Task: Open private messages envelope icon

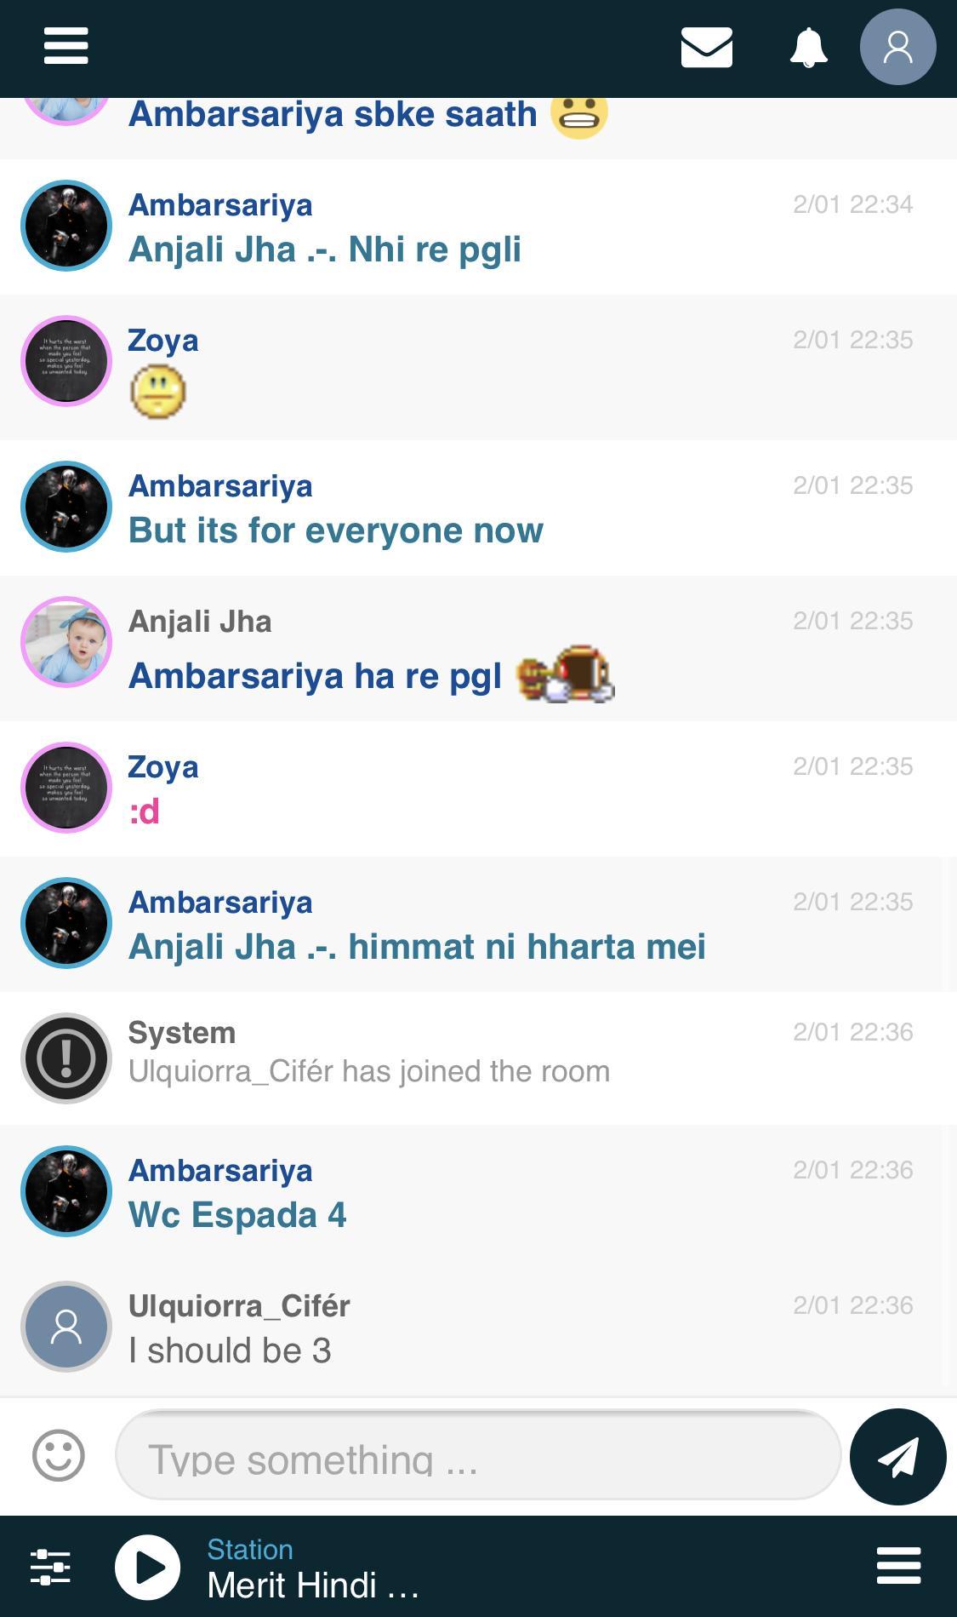Action: pos(706,47)
